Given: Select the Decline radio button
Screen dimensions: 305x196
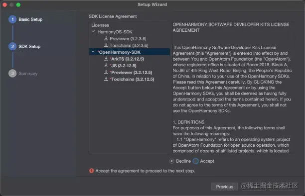Looking at the screenshot, I should point(171,161).
